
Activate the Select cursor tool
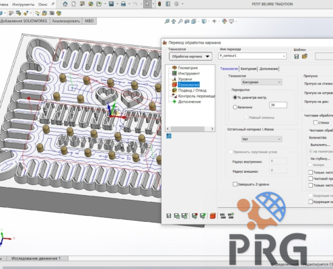(147, 4)
